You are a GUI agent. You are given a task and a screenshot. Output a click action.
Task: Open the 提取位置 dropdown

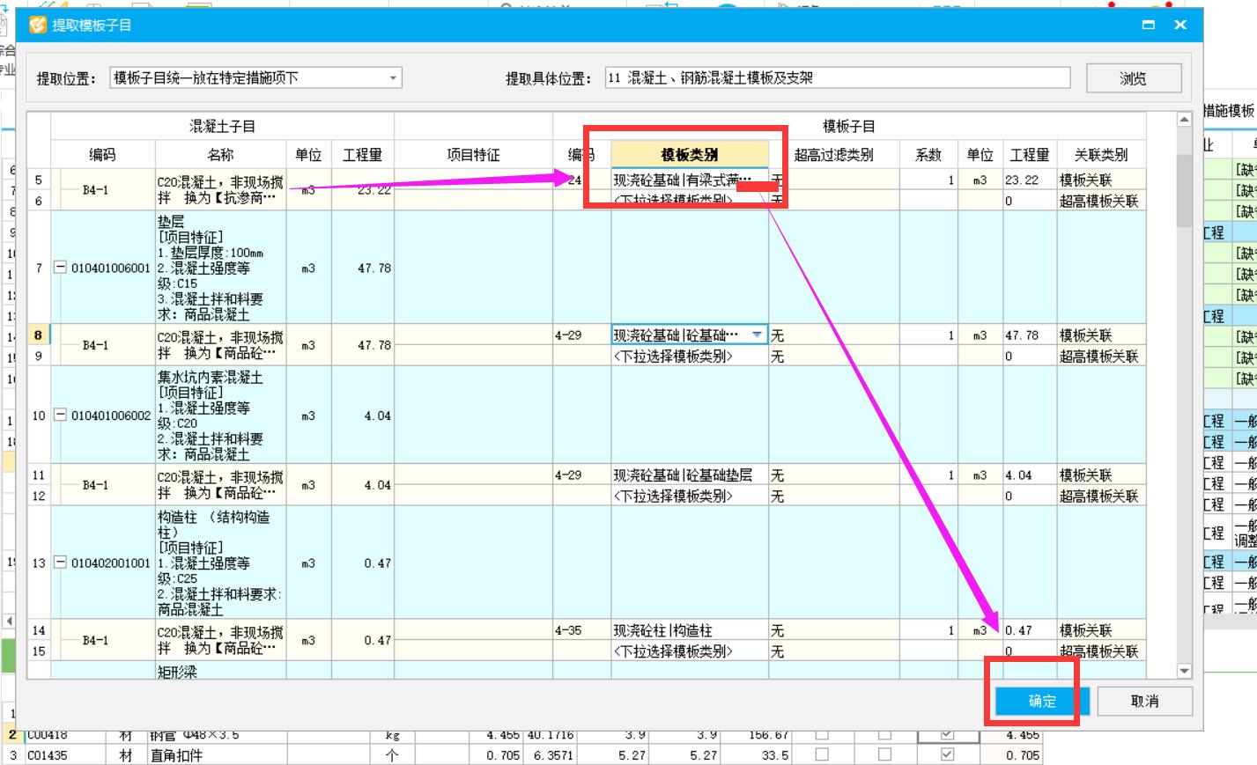(393, 77)
